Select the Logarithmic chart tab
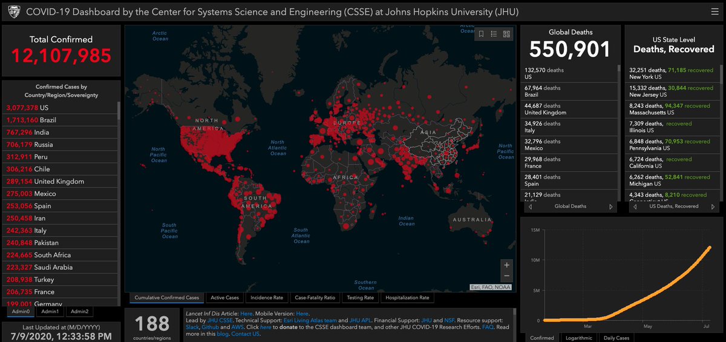The width and height of the screenshot is (726, 342). [580, 338]
